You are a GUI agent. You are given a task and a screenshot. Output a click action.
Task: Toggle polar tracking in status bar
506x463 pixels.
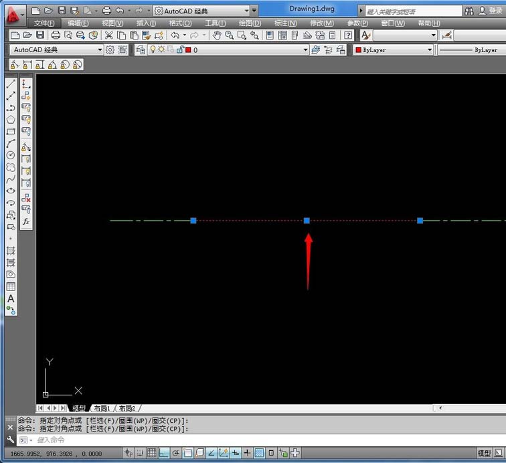[177, 453]
